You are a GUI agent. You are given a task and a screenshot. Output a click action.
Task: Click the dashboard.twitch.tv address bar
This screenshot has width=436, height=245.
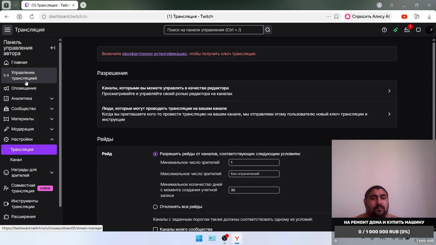coord(68,16)
